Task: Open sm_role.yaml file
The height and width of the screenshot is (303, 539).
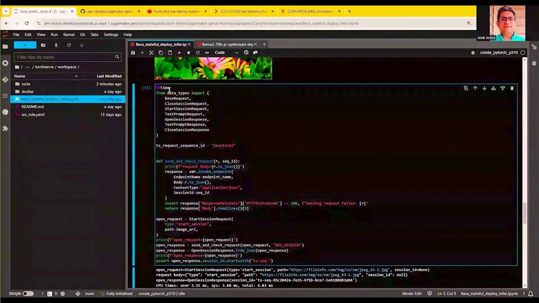Action: (x=33, y=114)
